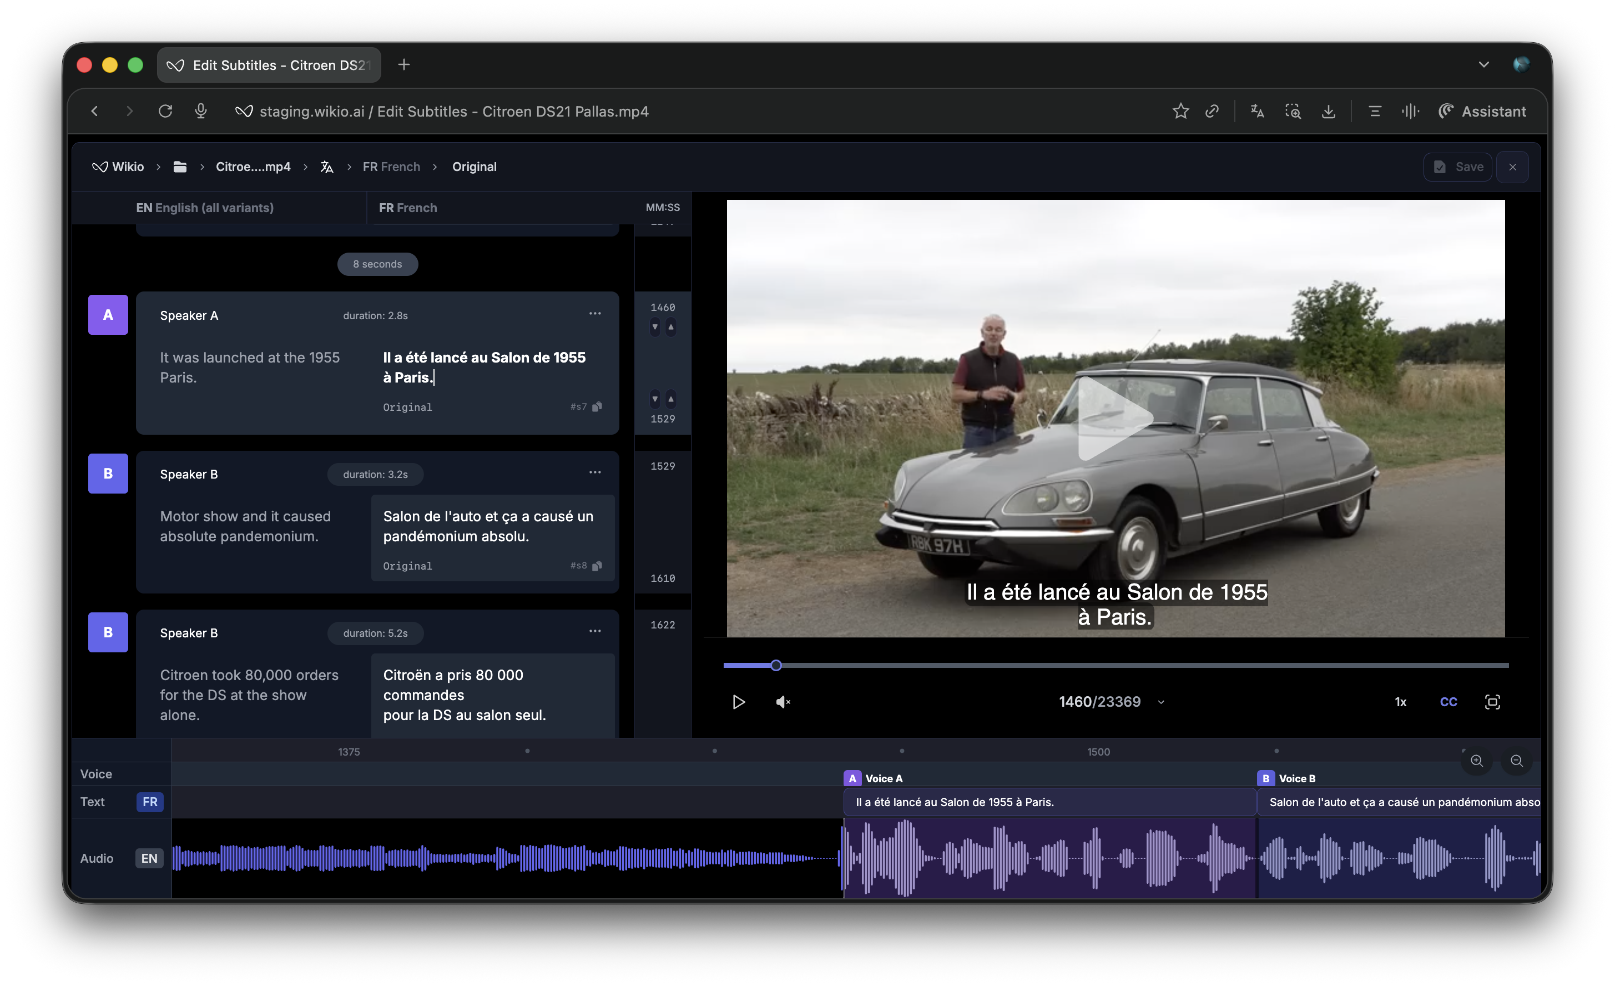Click the copy icon next to #s7
The height and width of the screenshot is (986, 1615).
(x=597, y=407)
